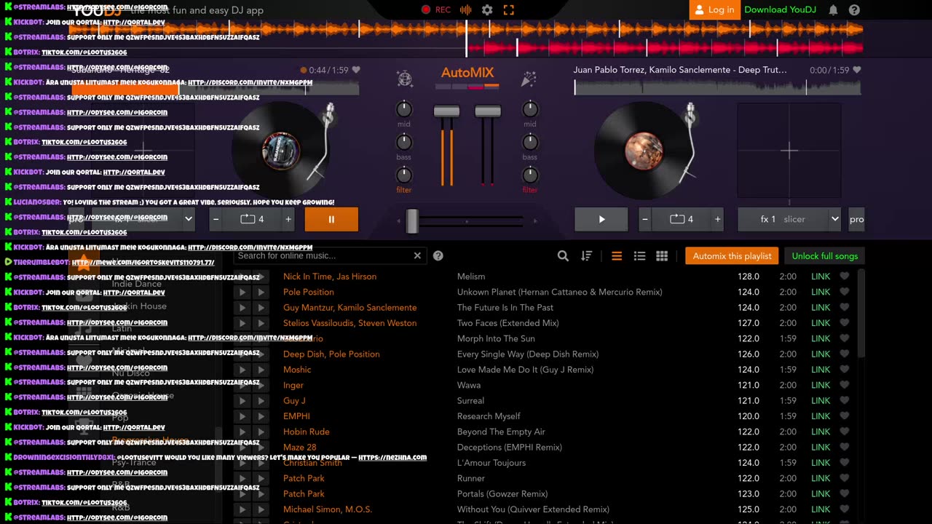The width and height of the screenshot is (932, 524).
Task: Pause the left deck
Action: pos(331,219)
